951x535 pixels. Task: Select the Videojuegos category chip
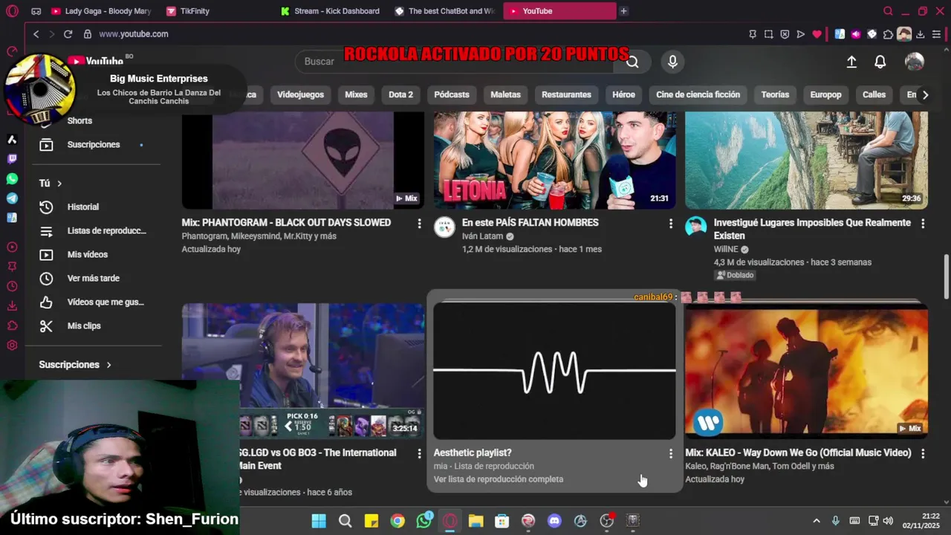(x=300, y=95)
